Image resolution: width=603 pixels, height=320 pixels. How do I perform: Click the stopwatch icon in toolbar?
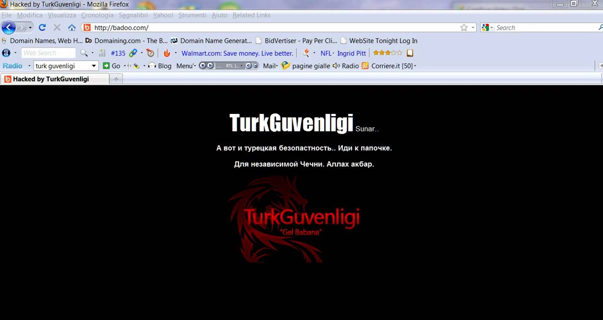(x=150, y=53)
